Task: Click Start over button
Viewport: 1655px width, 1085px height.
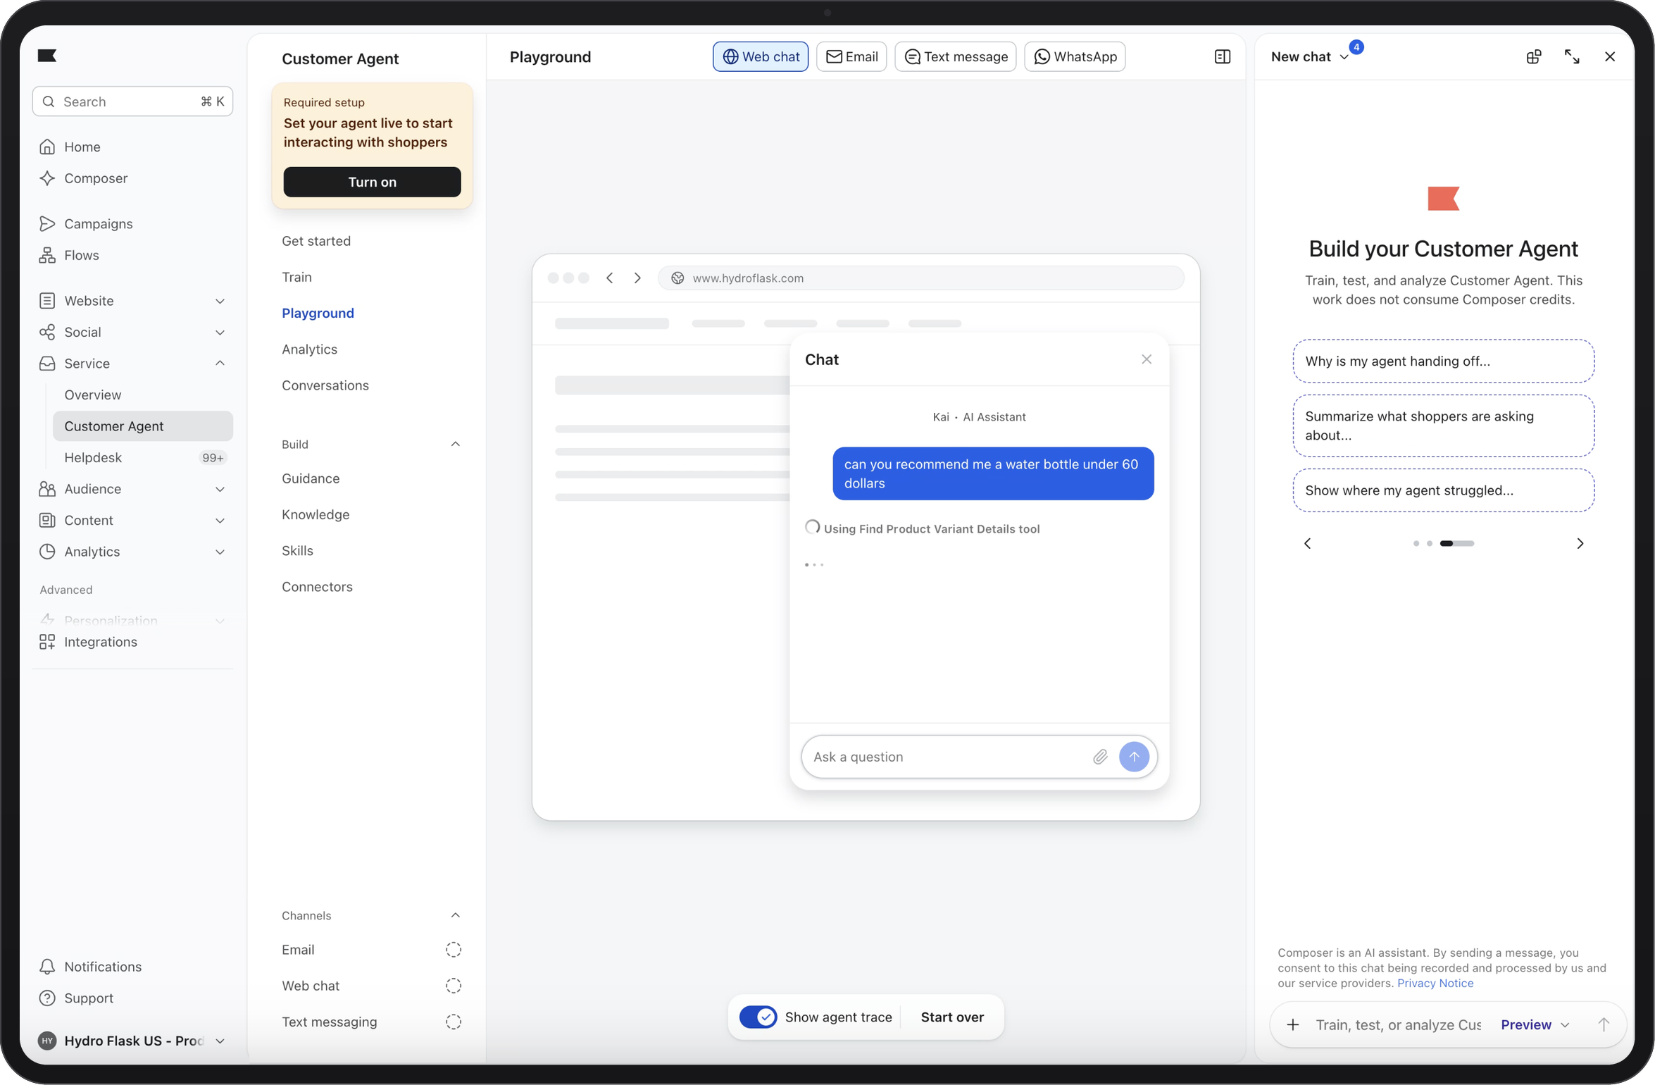Action: point(951,1017)
